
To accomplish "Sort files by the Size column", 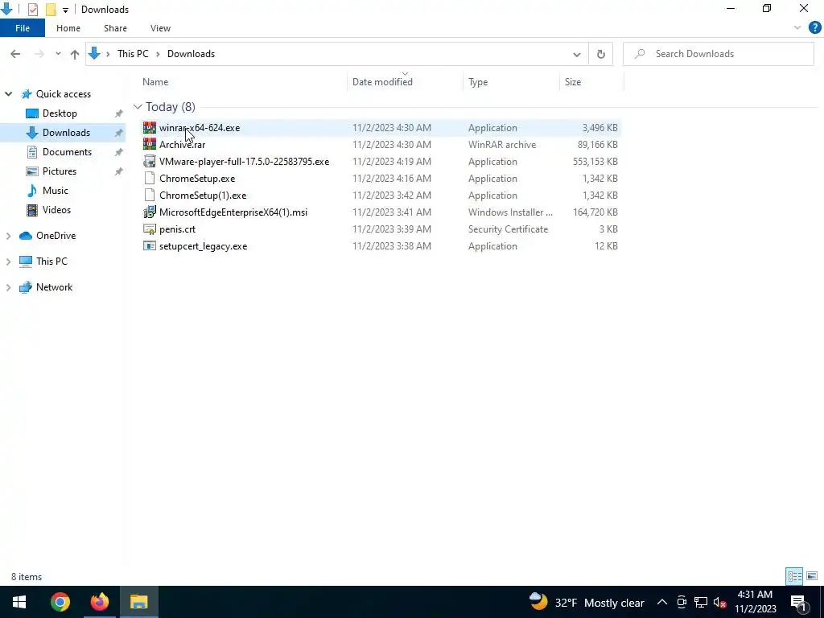I will coord(573,82).
